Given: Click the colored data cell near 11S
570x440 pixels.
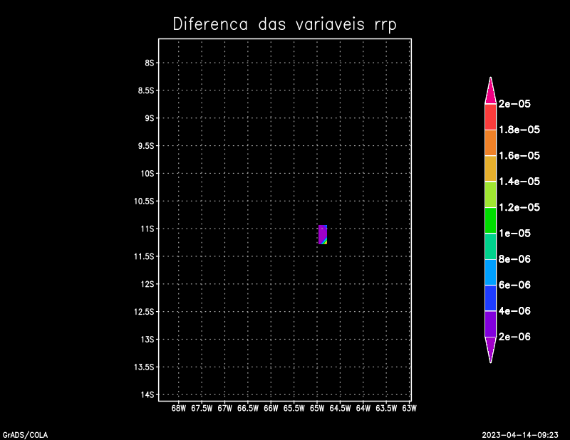Looking at the screenshot, I should tap(323, 234).
